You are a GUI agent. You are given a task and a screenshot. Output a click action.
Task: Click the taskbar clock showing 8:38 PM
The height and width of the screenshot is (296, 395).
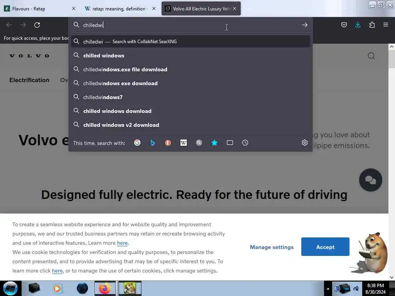[x=375, y=288]
